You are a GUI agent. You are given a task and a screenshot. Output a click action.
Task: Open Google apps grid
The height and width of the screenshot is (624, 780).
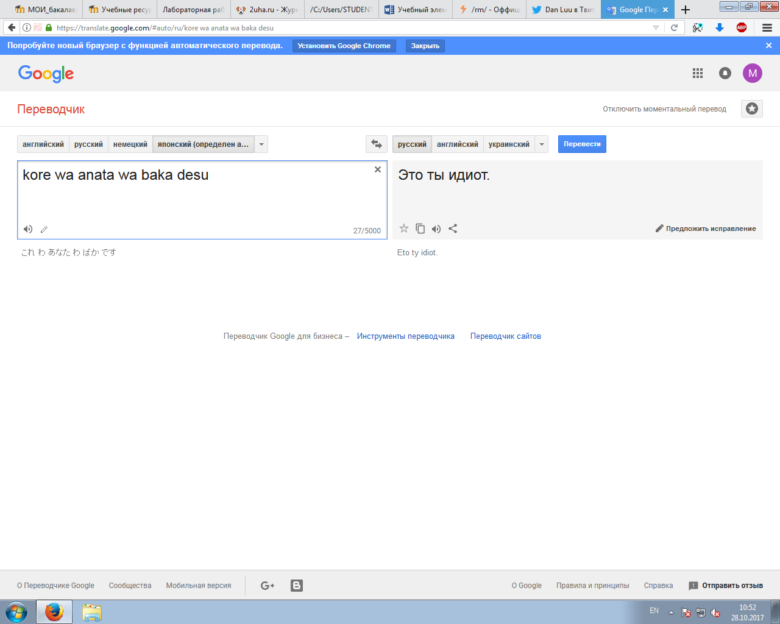698,73
